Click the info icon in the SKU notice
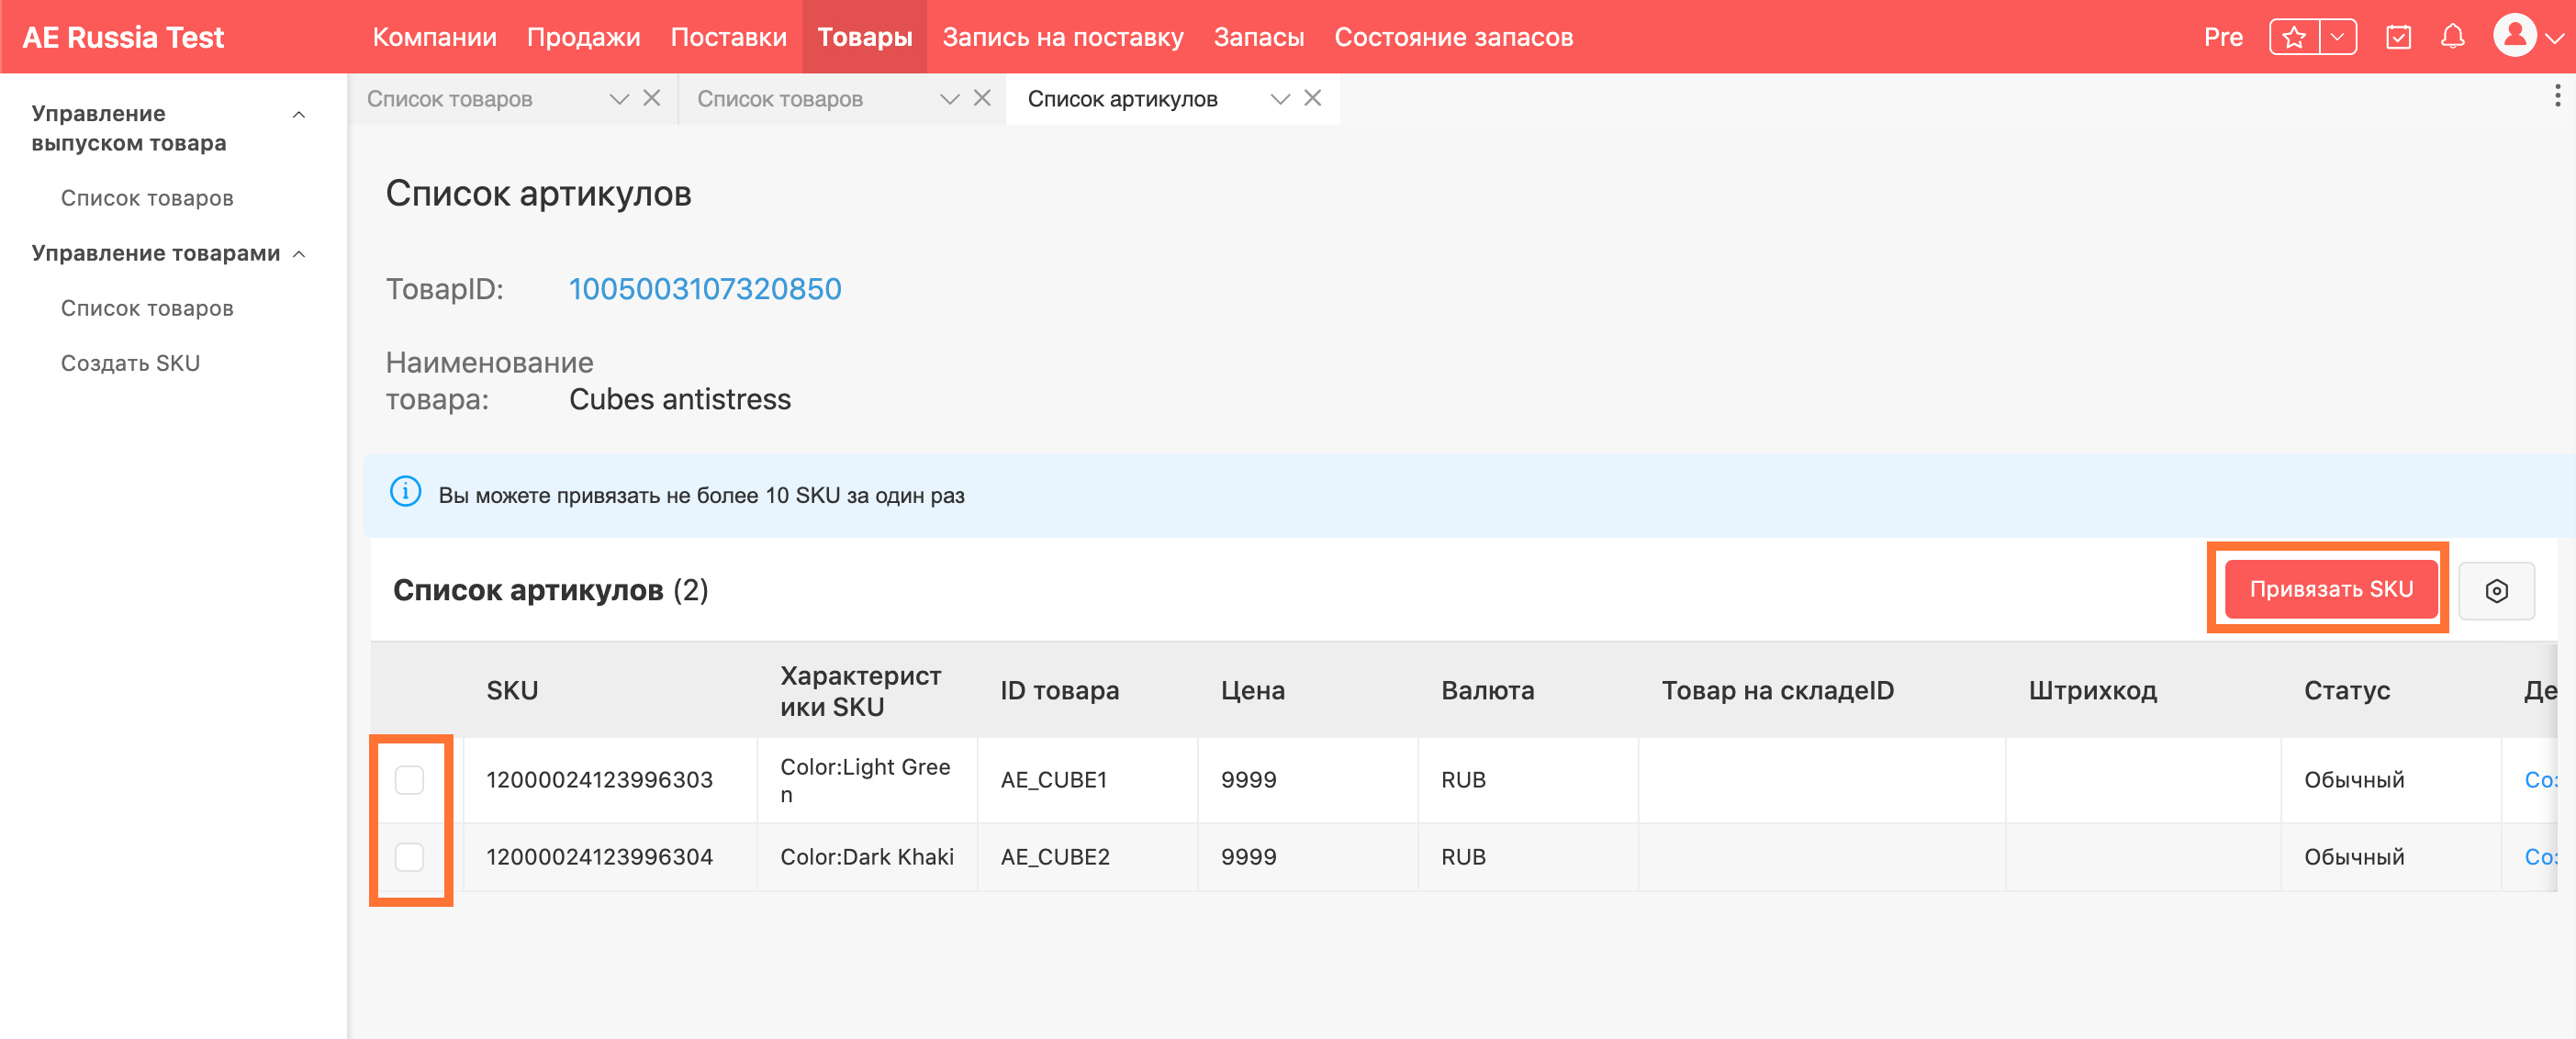Screen dimensions: 2576x1039 point(405,493)
